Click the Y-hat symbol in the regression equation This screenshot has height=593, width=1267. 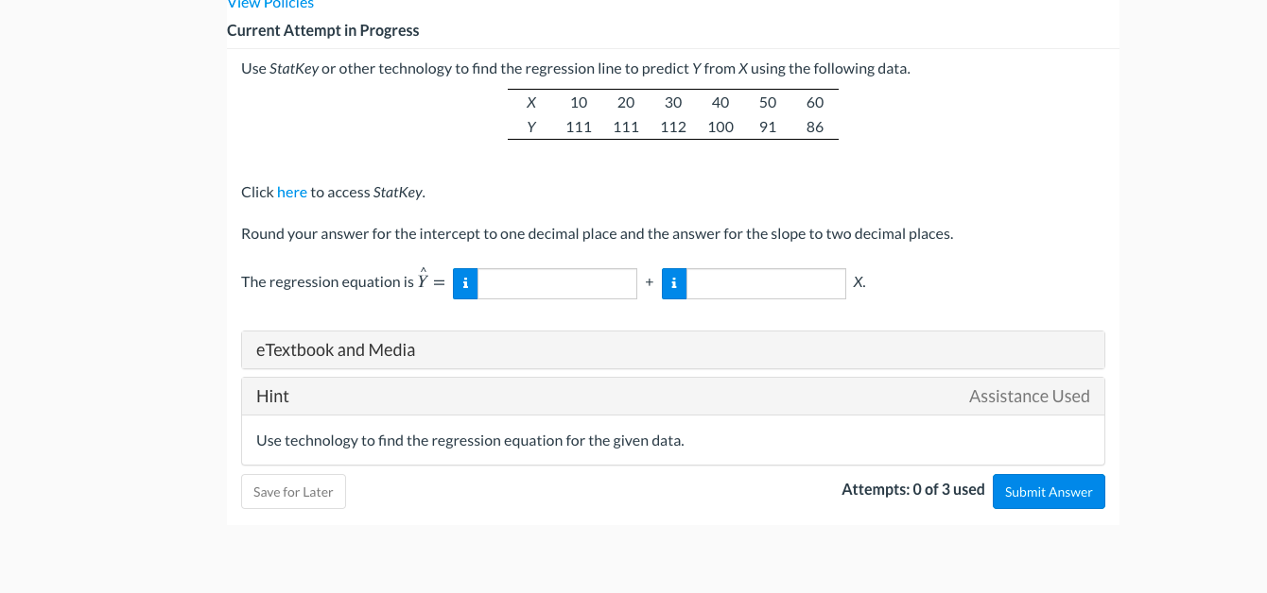(x=423, y=281)
